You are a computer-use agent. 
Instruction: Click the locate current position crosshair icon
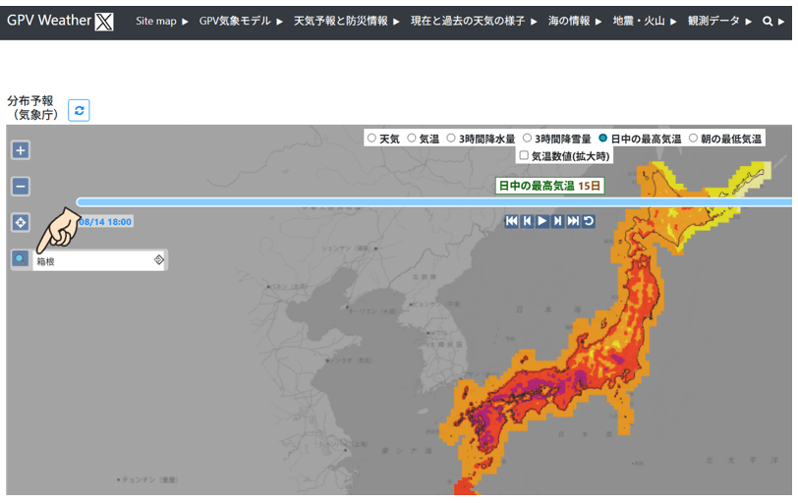tap(21, 223)
